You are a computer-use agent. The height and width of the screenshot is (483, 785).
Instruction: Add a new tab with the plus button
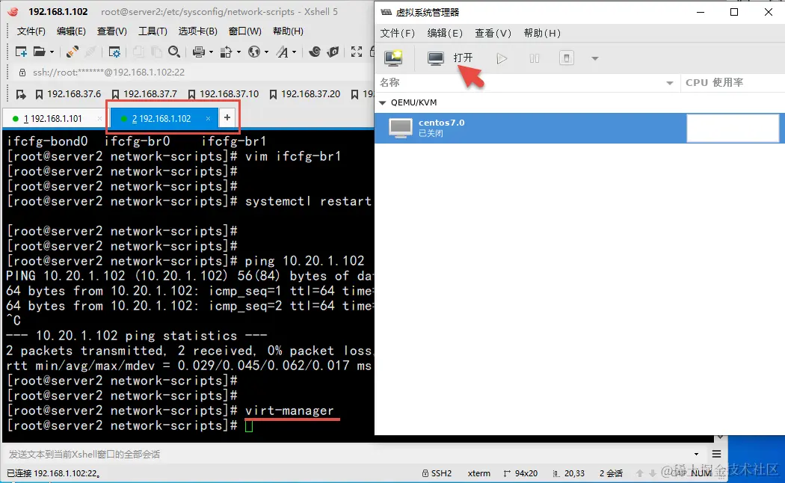(x=227, y=117)
